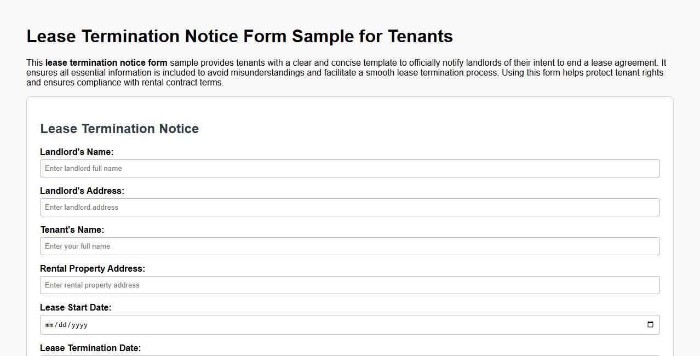700x356 pixels.
Task: Select the Tenant's Name text box
Action: (349, 246)
